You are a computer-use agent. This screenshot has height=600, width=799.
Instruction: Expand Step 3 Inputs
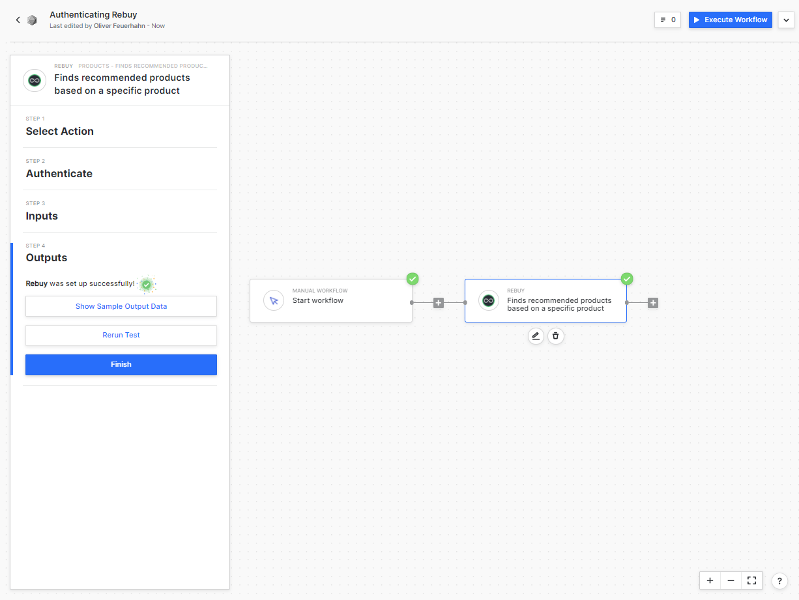pyautogui.click(x=121, y=211)
